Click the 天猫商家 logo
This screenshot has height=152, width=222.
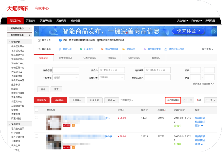pyautogui.click(x=18, y=8)
